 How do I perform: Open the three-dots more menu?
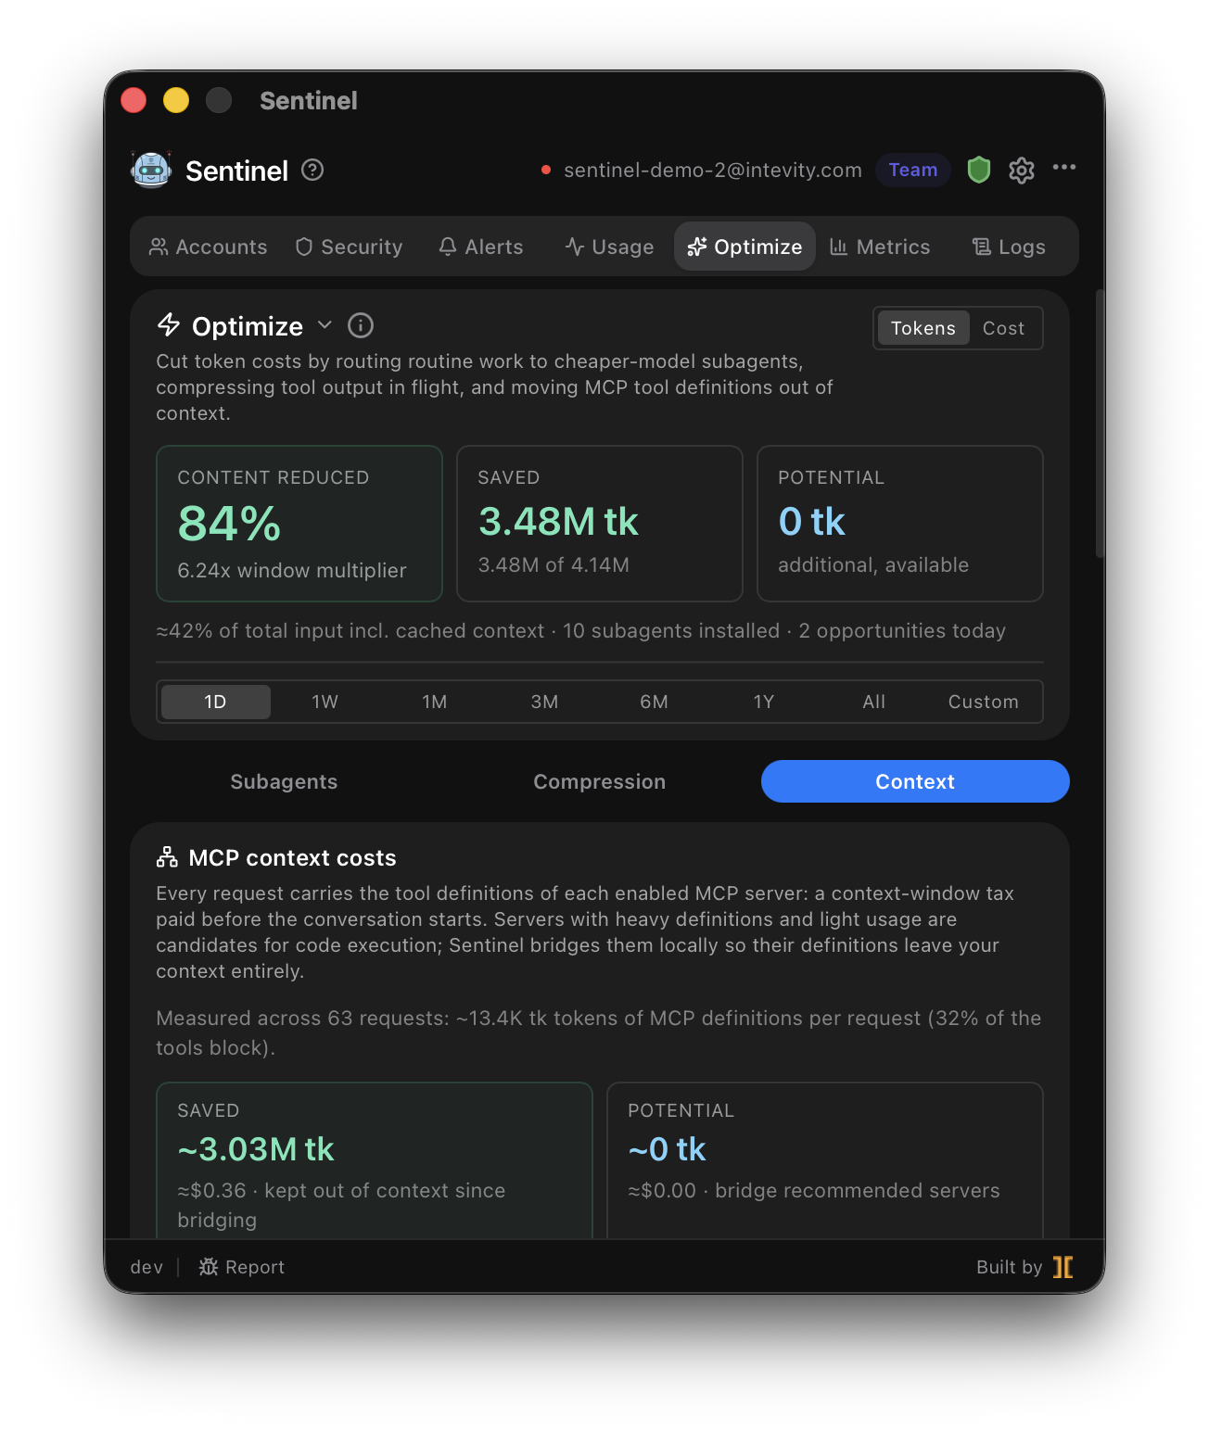[x=1064, y=168]
